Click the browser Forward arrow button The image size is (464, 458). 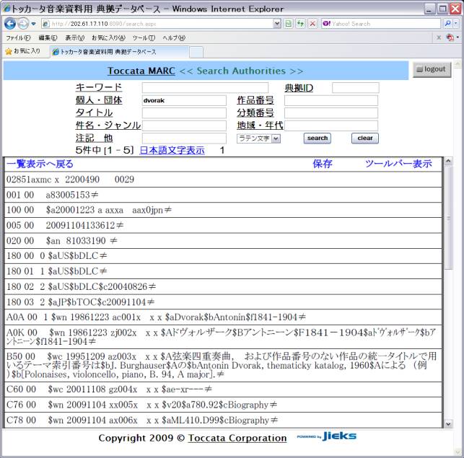point(23,24)
